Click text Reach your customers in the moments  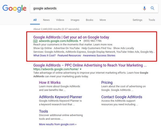(73, 44)
